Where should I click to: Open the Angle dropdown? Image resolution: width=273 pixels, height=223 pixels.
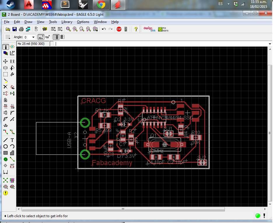(33, 37)
